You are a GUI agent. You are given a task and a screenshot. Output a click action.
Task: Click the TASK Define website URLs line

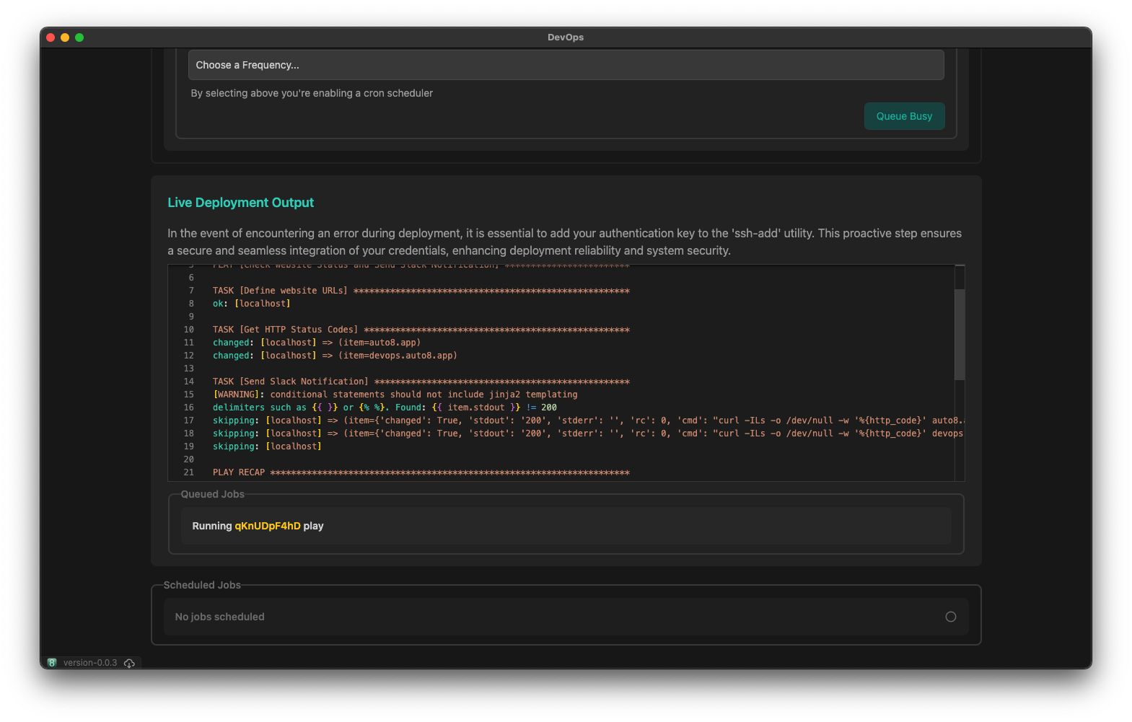tap(421, 291)
